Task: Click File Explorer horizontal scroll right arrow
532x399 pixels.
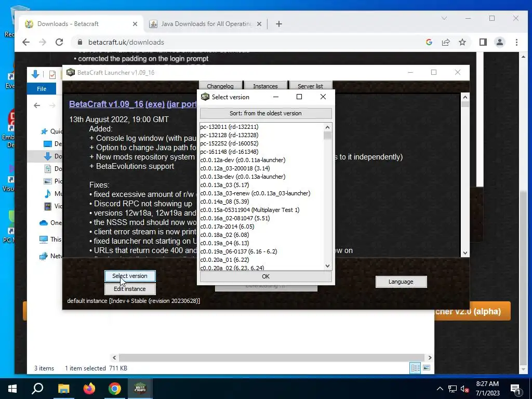Action: tap(430, 357)
